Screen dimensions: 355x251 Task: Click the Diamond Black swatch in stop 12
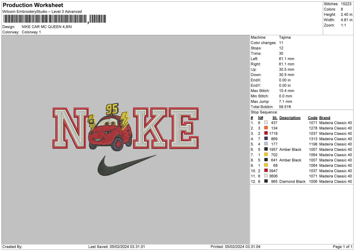point(266,181)
